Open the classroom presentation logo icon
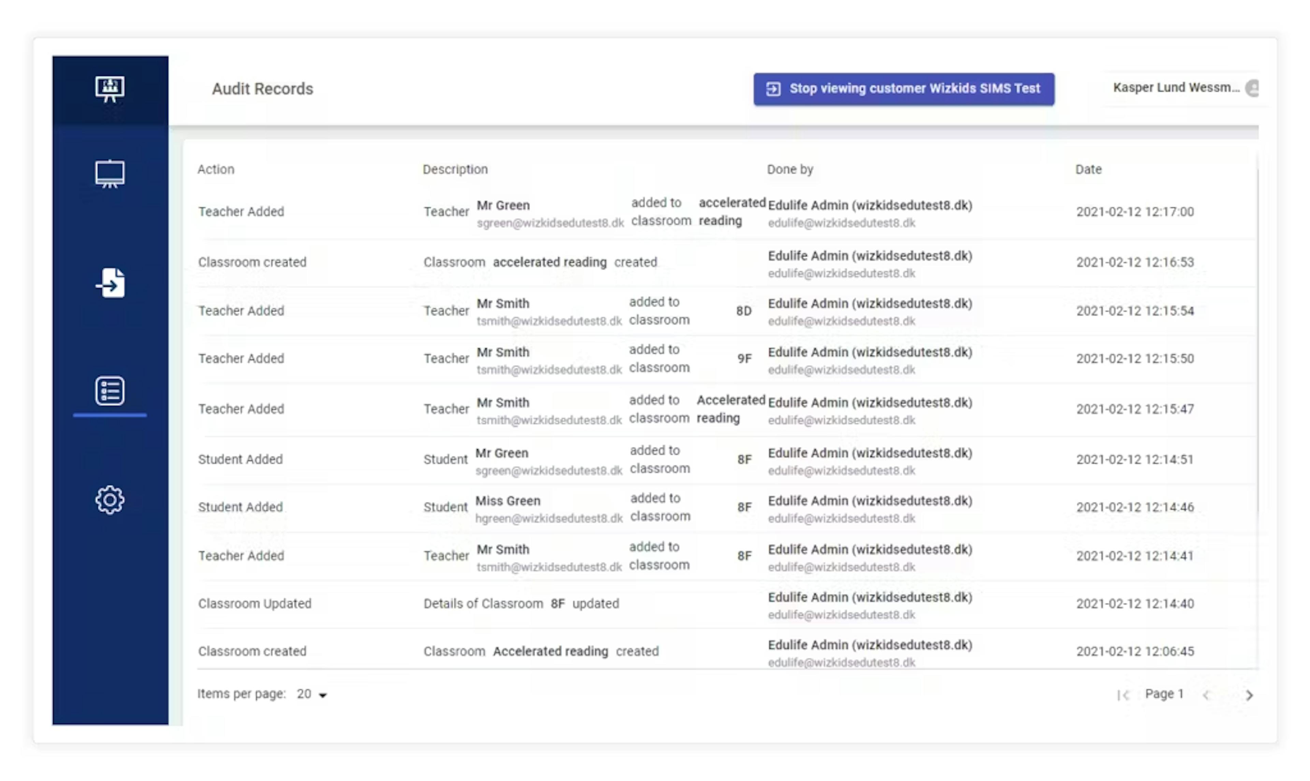 point(110,89)
